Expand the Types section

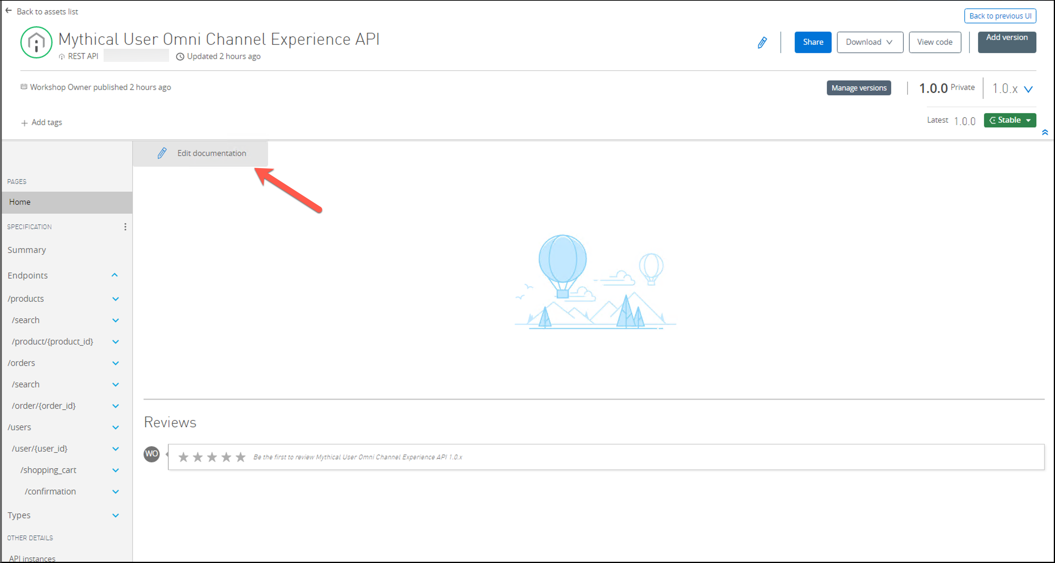pos(116,515)
